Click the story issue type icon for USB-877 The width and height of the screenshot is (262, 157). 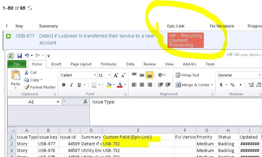[x=8, y=36]
